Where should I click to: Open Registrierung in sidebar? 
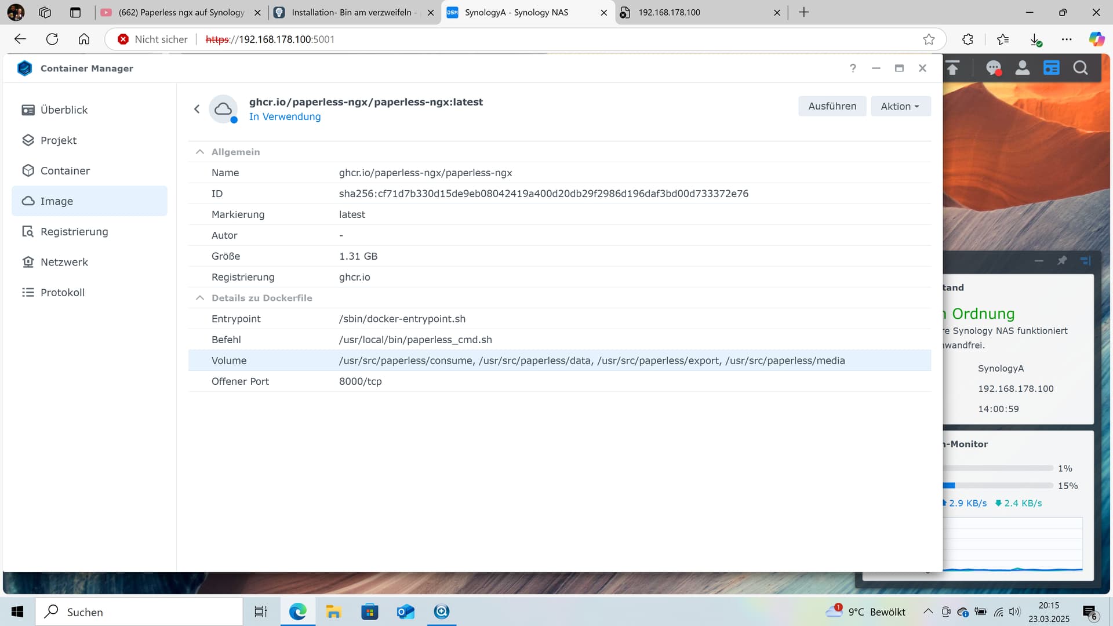(x=89, y=232)
